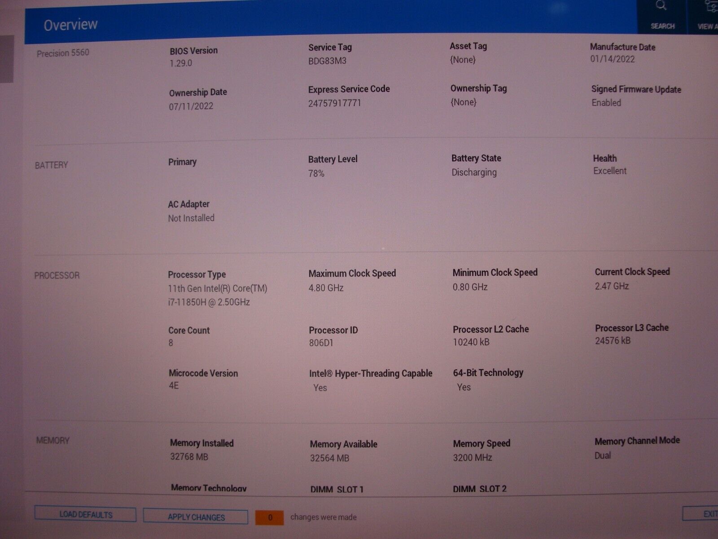The width and height of the screenshot is (718, 539).
Task: Select the Asset Tag {None} value
Action: click(x=463, y=59)
